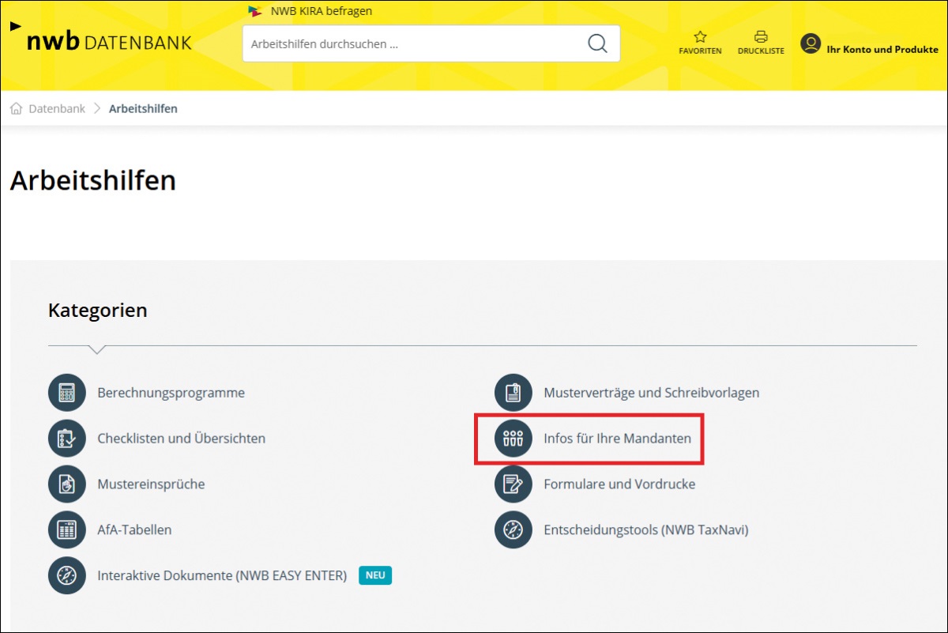Viewport: 948px width, 633px height.
Task: Click the home icon in breadcrumb
Action: tap(16, 109)
